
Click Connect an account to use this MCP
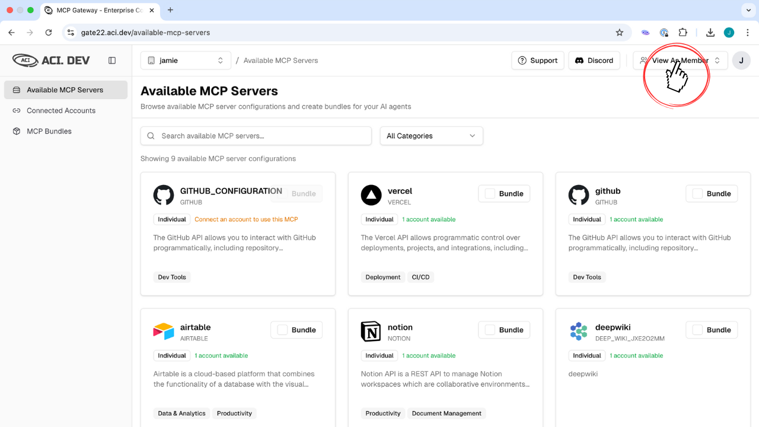coord(246,219)
